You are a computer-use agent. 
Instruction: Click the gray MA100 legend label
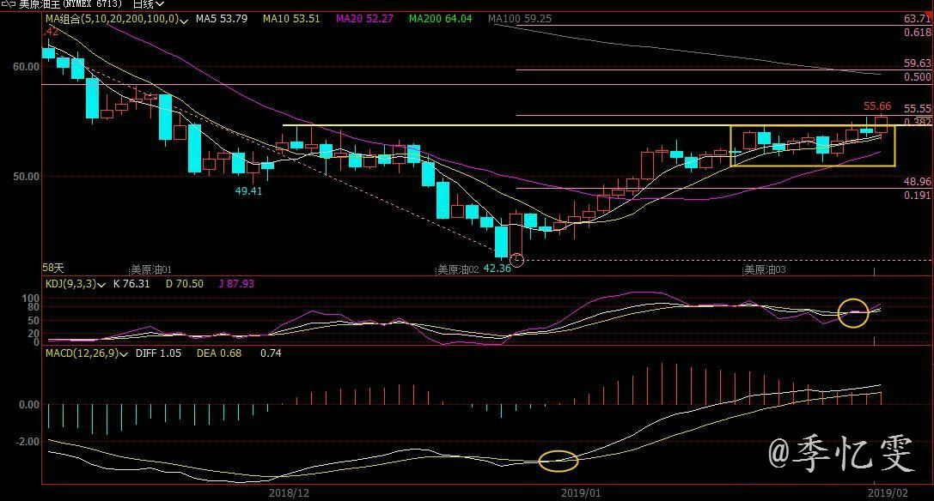(519, 18)
